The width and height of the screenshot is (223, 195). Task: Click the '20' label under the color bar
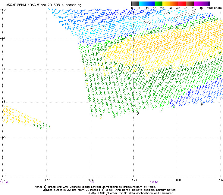click(162, 8)
